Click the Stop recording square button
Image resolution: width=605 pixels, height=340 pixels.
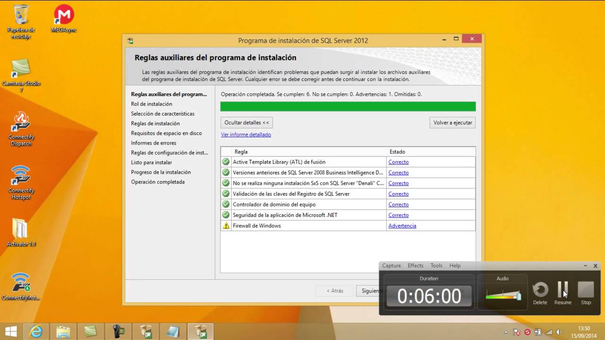point(586,289)
